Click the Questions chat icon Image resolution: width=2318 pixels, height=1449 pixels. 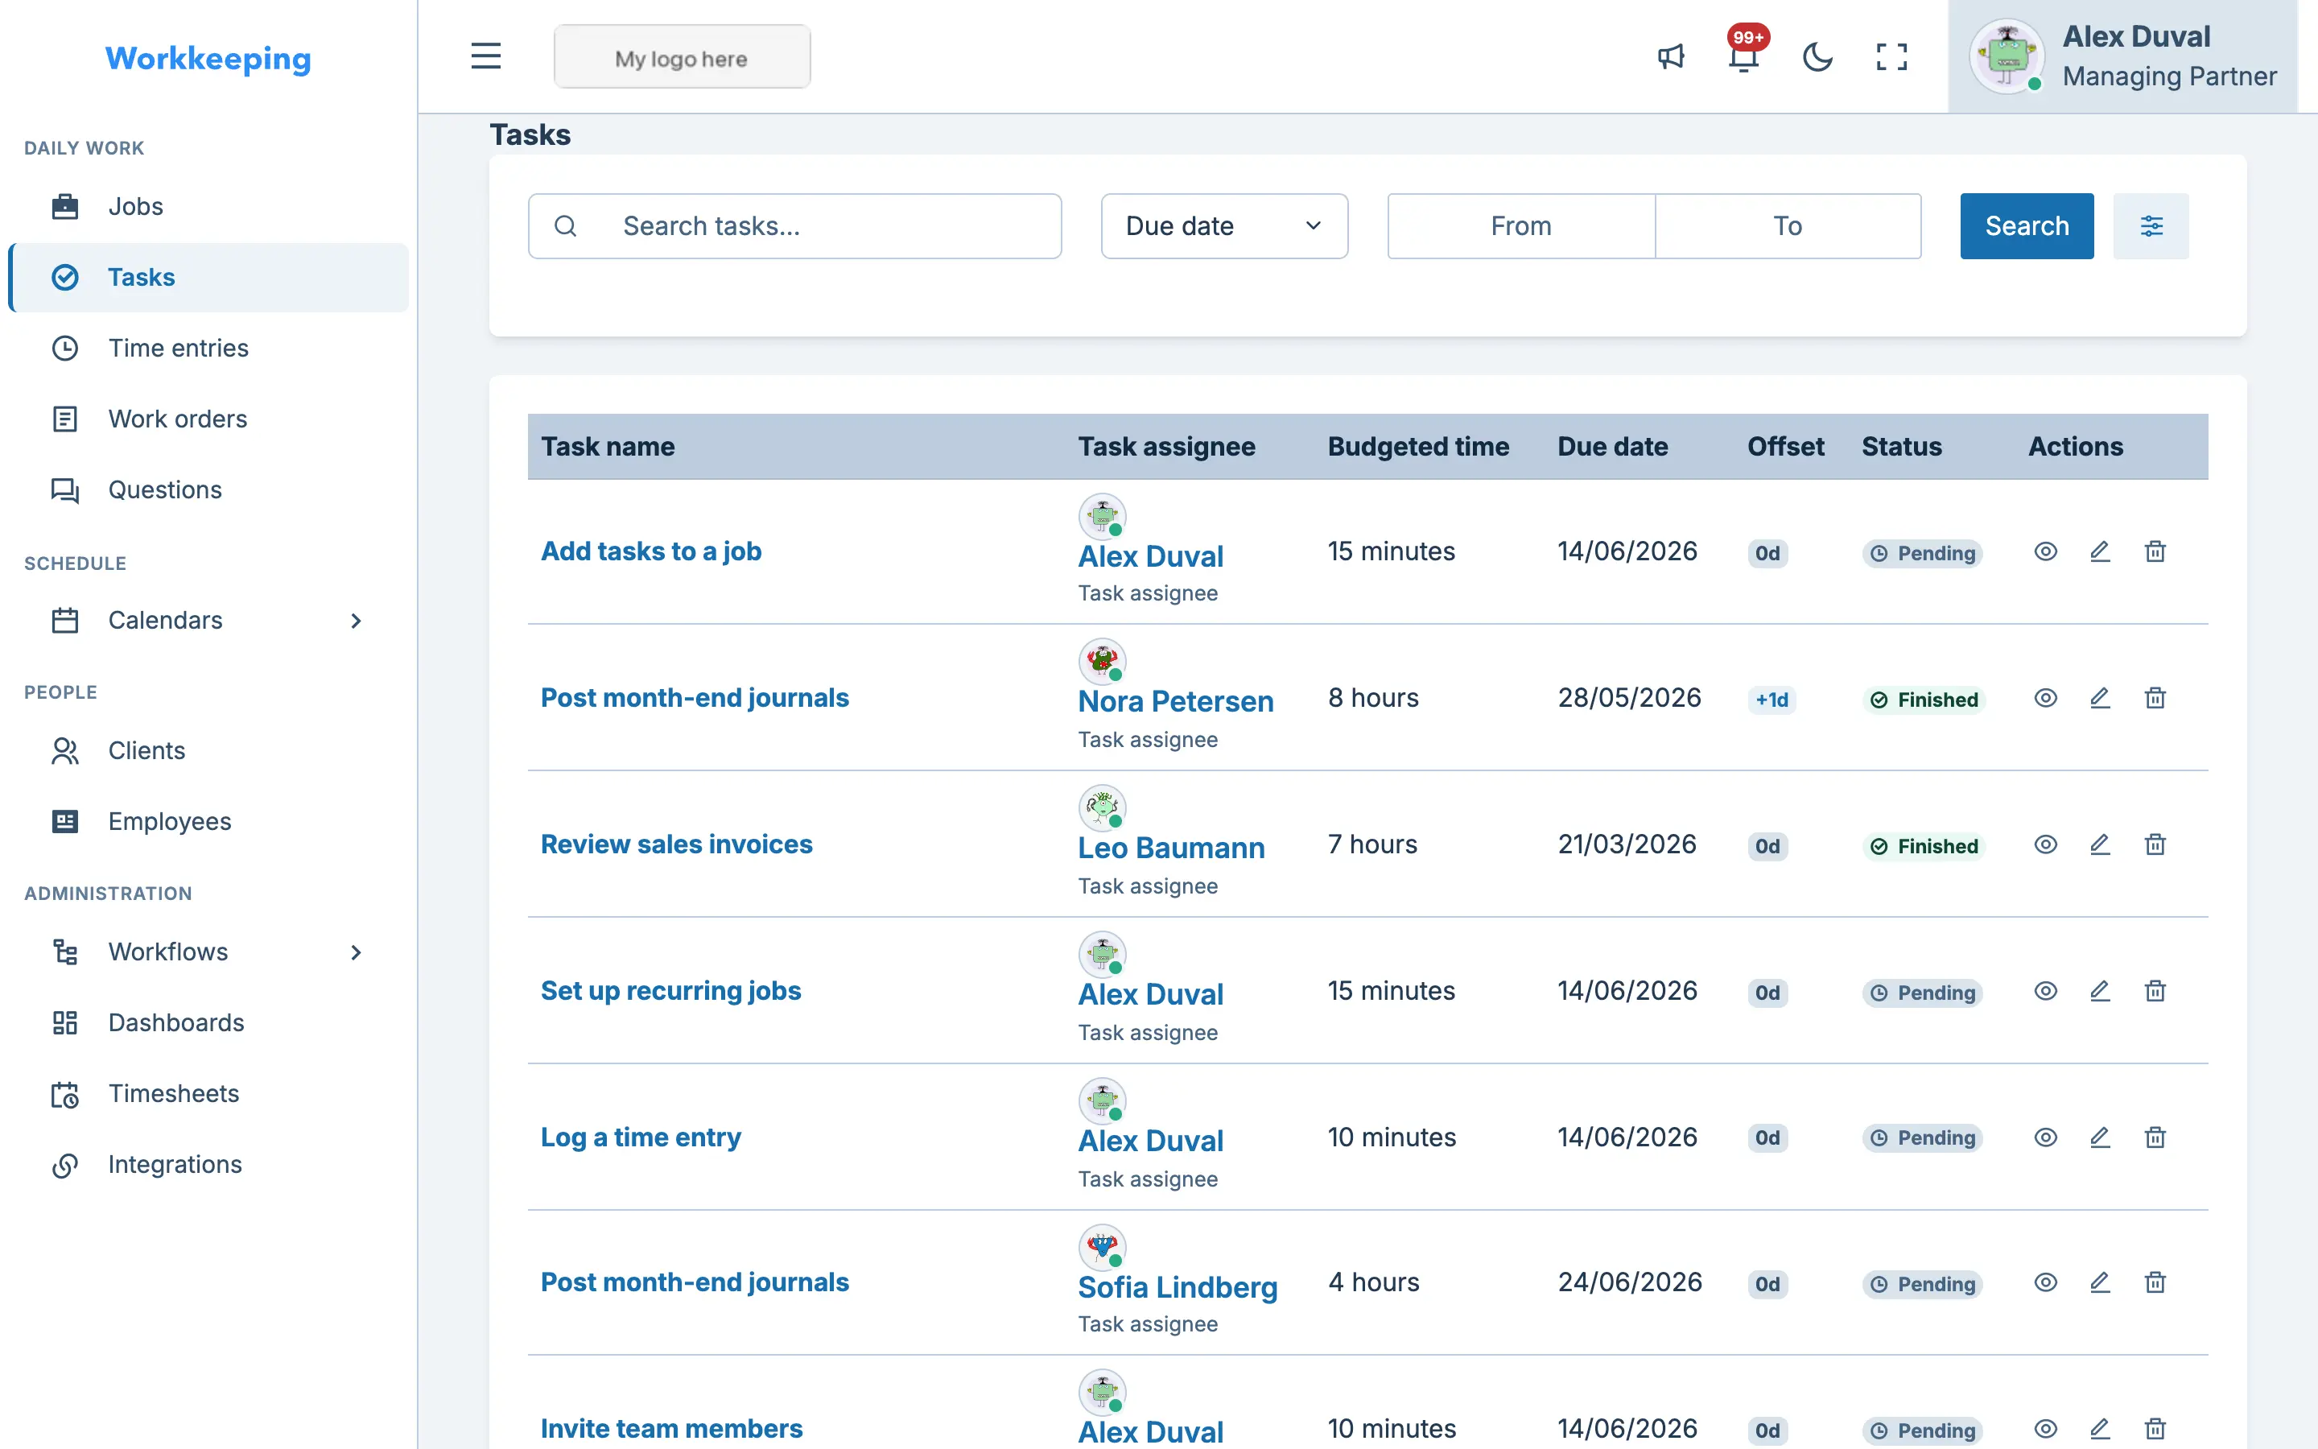[65, 489]
